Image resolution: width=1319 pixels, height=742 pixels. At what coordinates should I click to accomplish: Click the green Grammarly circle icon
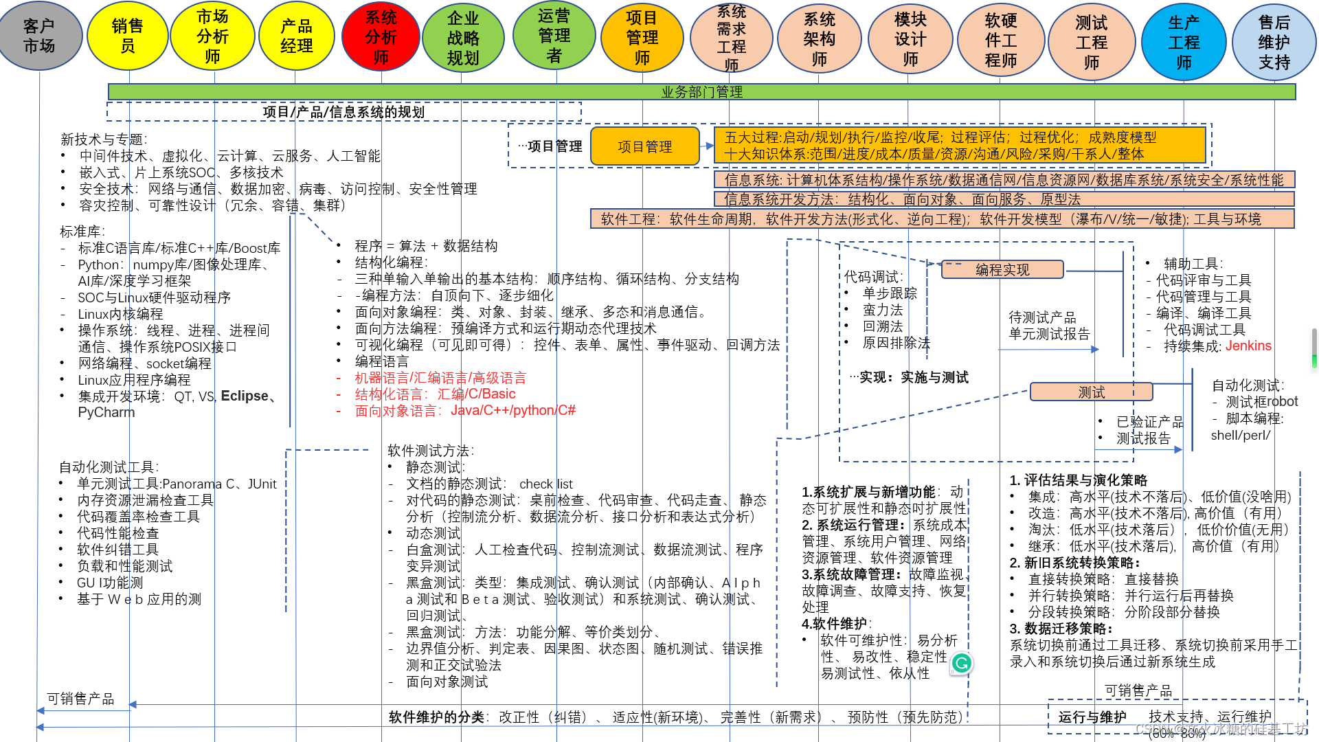pyautogui.click(x=962, y=663)
